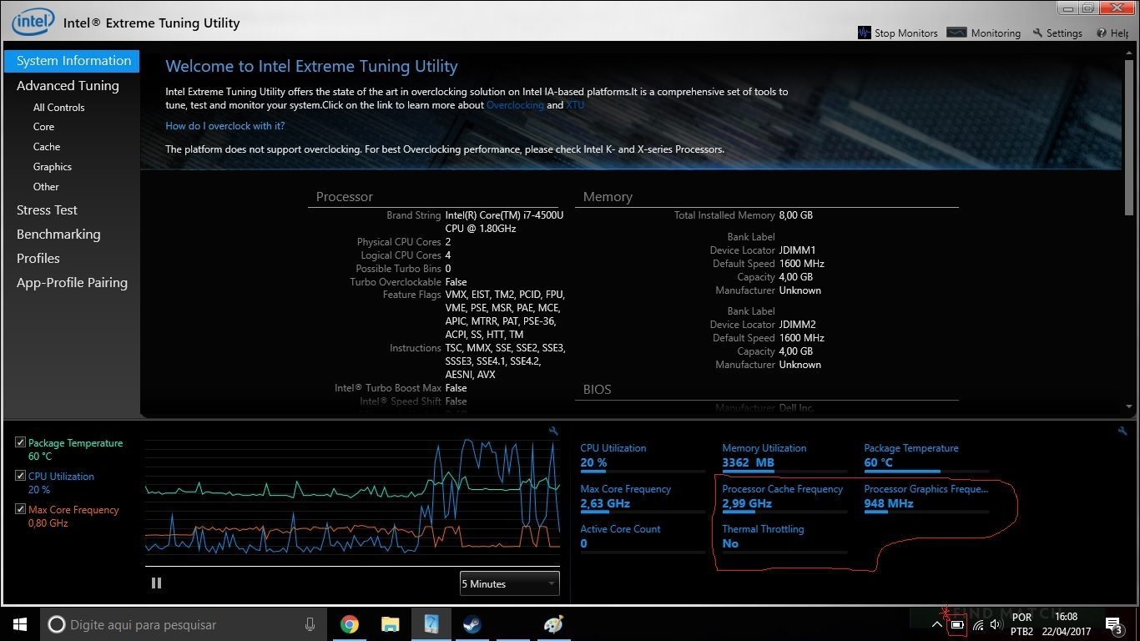
Task: Launch Google Chrome from the taskbar
Action: pos(350,624)
